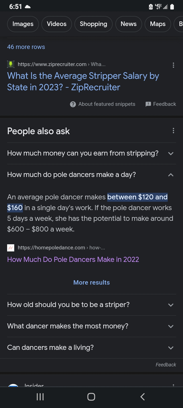183x408 pixels.
Task: Switch to the Images search tab
Action: point(23,24)
